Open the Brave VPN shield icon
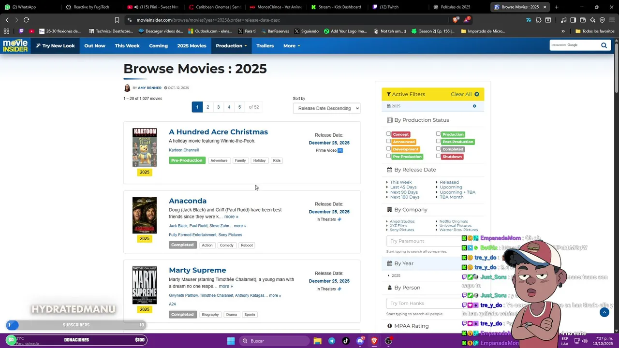The height and width of the screenshot is (348, 619). 602,20
